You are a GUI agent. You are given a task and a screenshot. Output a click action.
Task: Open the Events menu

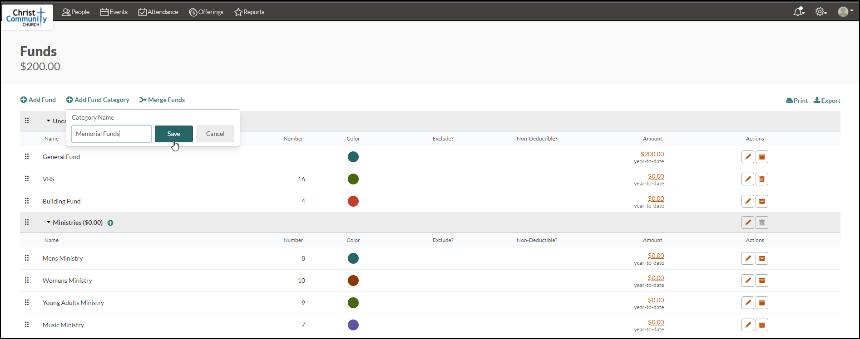coord(114,12)
